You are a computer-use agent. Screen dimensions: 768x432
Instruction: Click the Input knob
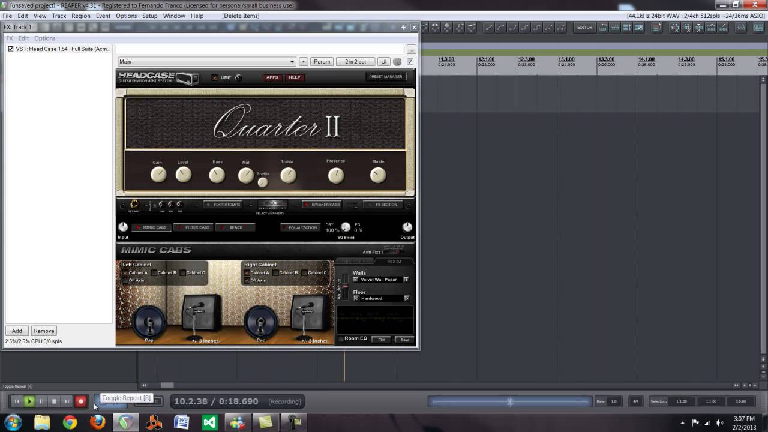(123, 227)
